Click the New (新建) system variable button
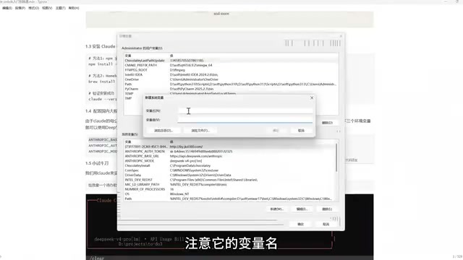463x260 pixels. pos(276,209)
